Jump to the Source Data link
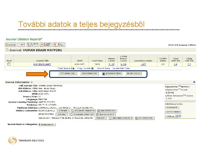The width and height of the screenshot is (198, 148). (103, 68)
